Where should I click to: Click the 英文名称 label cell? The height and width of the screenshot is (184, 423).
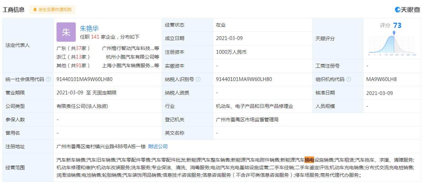(x=188, y=133)
